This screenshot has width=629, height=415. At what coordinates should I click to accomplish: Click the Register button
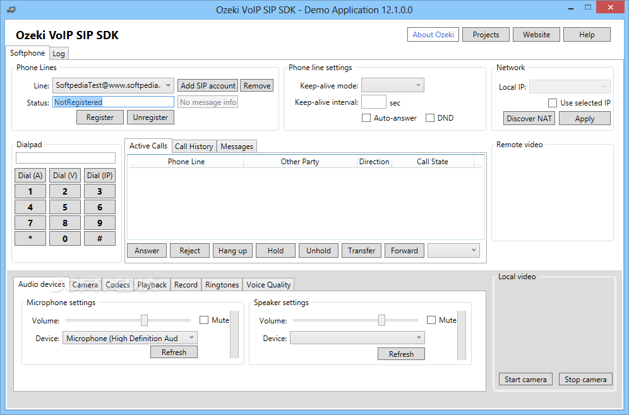tap(100, 117)
